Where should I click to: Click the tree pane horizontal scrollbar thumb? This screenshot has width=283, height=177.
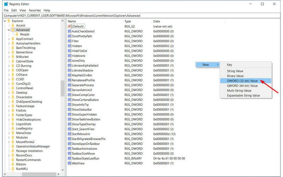pos(39,174)
